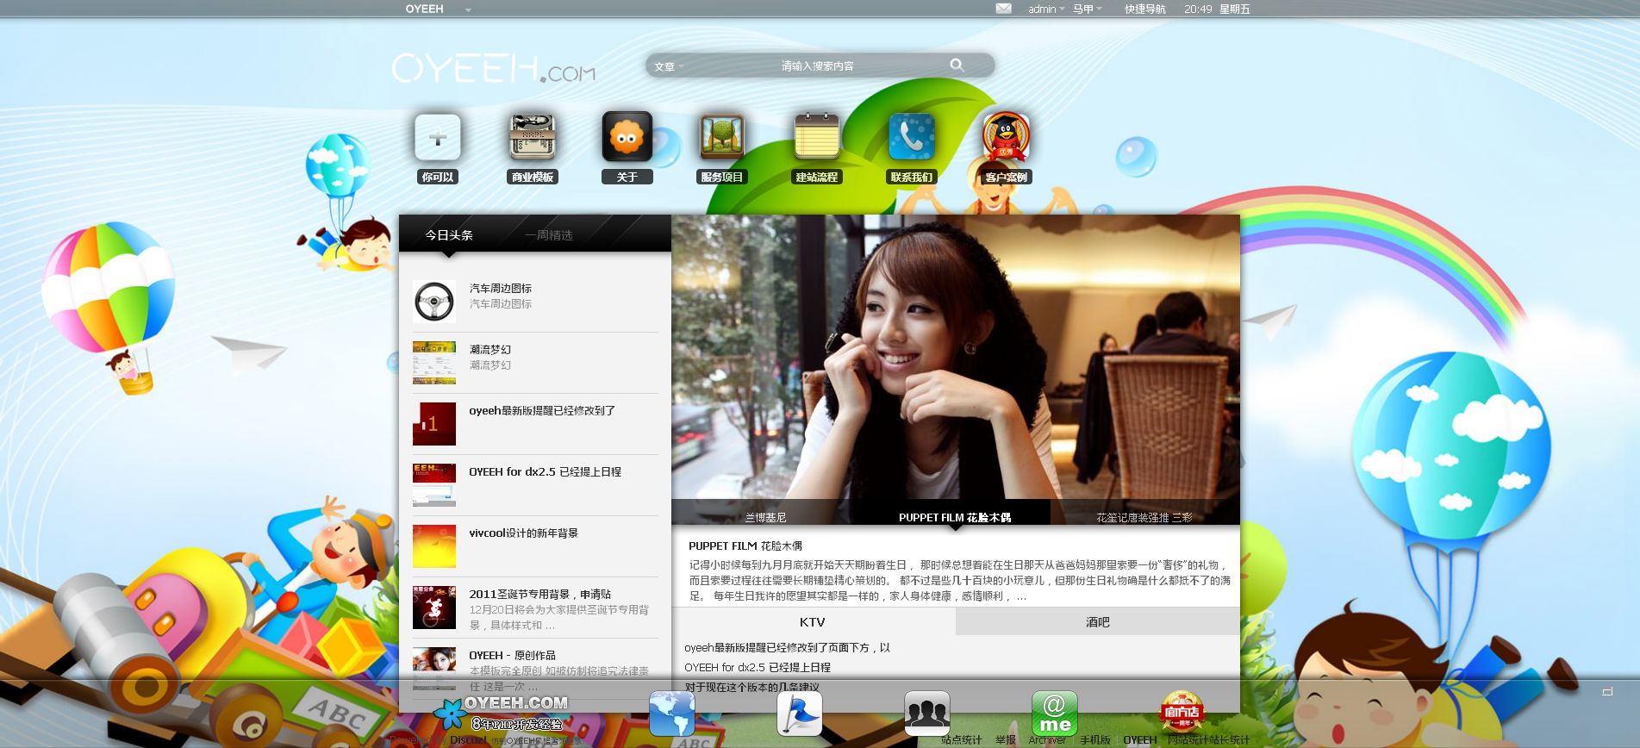
Task: Open KTV list item OYEEH for dx2.5 已经提上日程
Action: (758, 667)
